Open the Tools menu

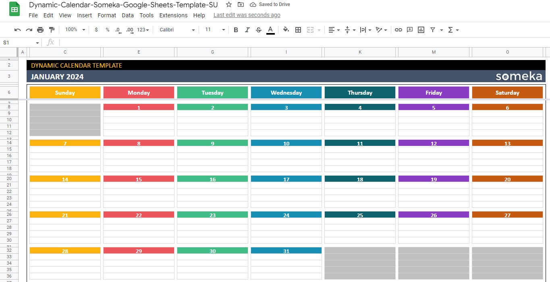[147, 15]
